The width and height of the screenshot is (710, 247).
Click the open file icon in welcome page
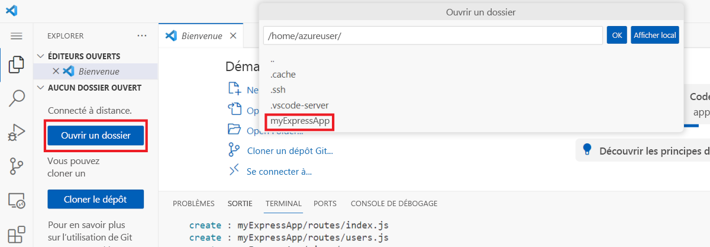235,110
